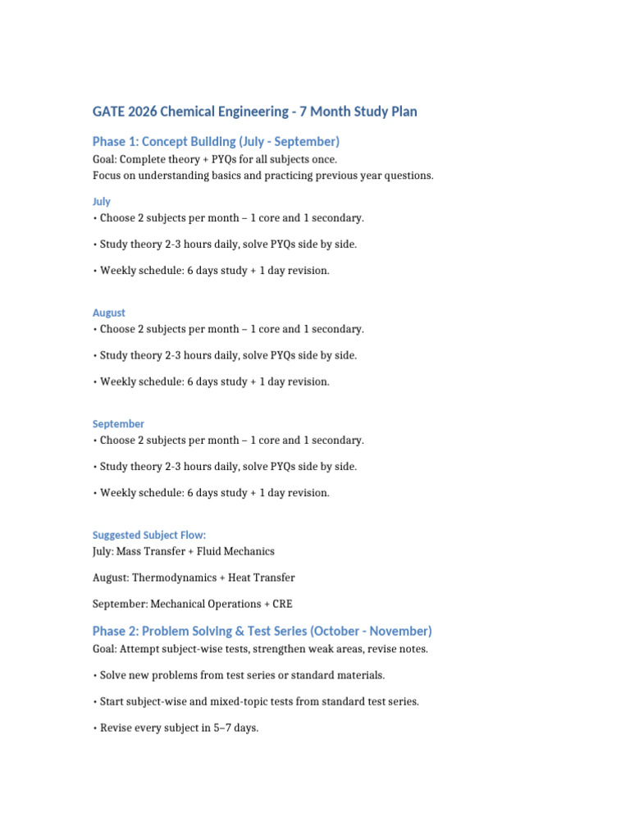Click the 'Focus on understanding basics' sentence
The width and height of the screenshot is (630, 840).
[x=262, y=176]
